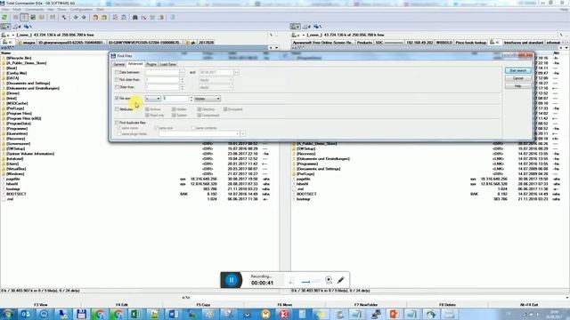
Task: Open the Commands menu
Action: tap(34, 10)
